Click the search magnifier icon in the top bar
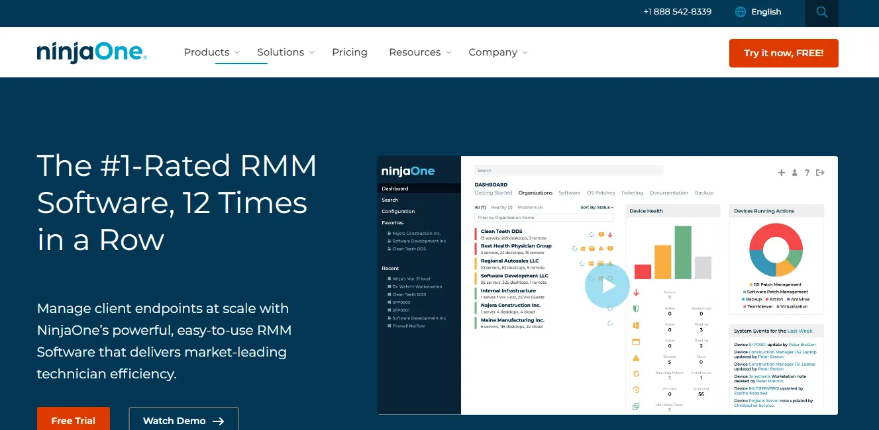The width and height of the screenshot is (879, 430). click(822, 12)
